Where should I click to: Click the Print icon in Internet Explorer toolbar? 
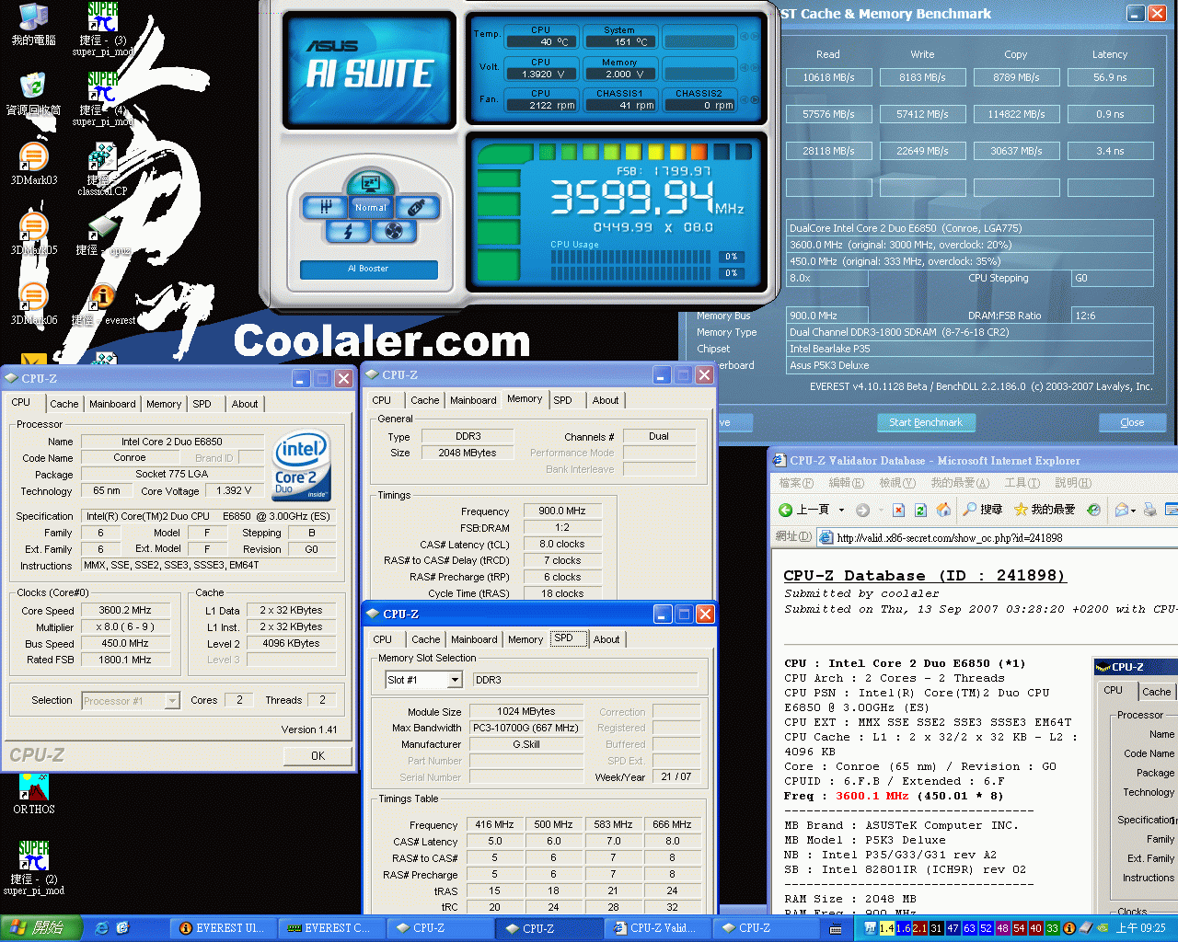1149,510
